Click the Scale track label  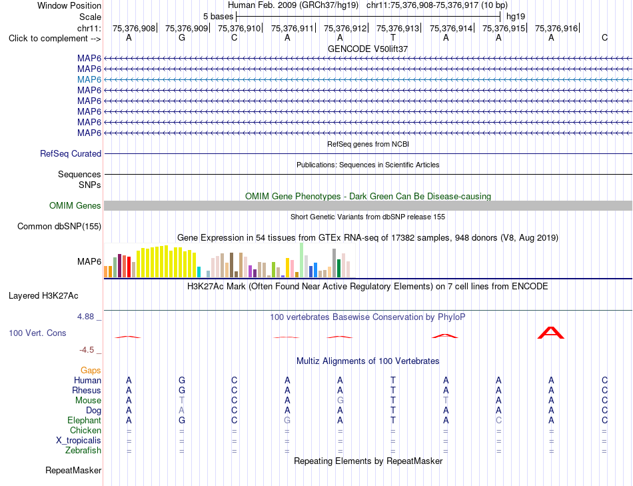pyautogui.click(x=90, y=17)
